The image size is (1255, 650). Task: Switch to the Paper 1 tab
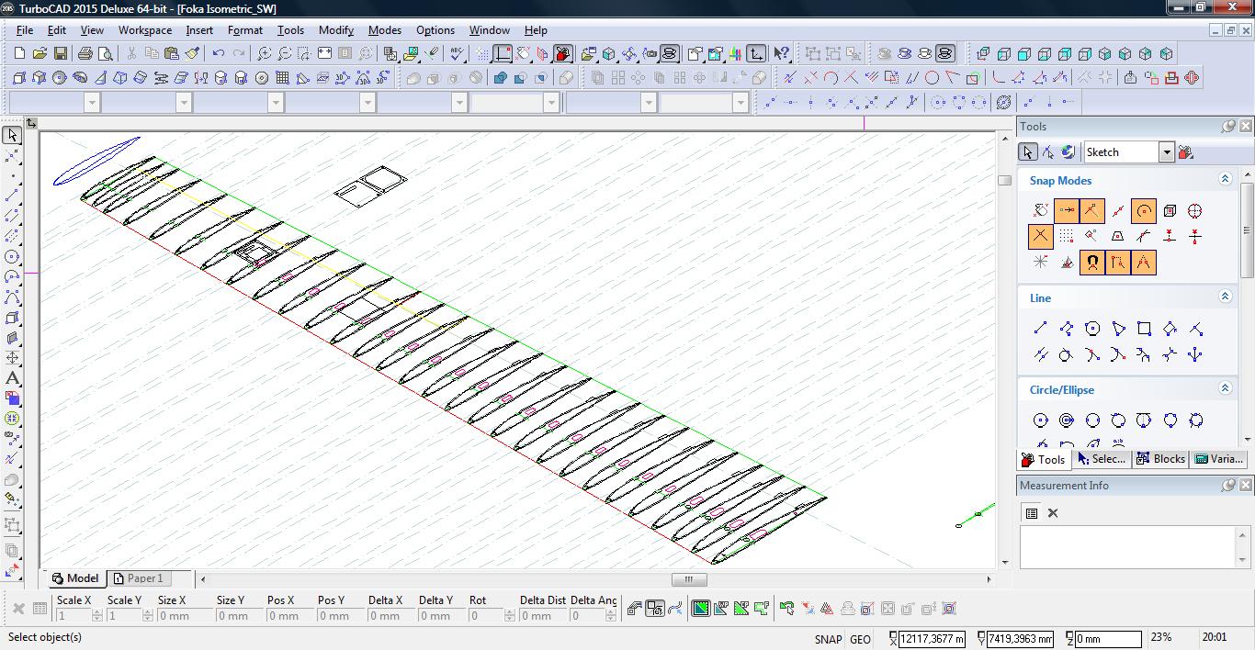click(139, 578)
